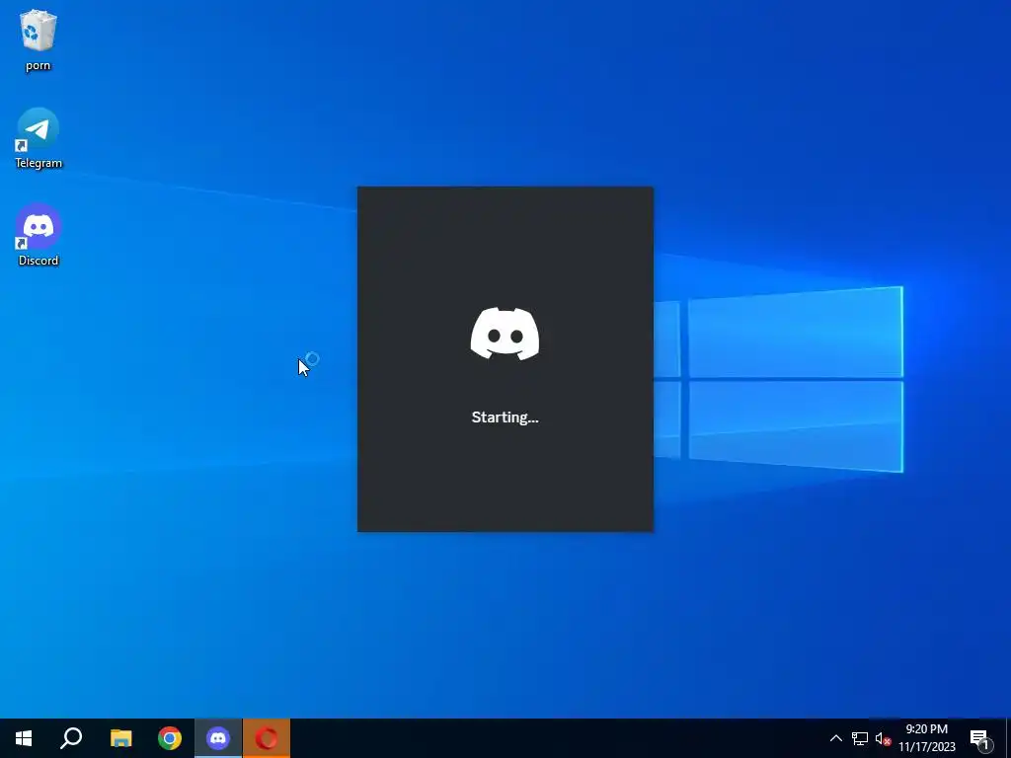Screen dimensions: 1011x758
Task: Click the "Starting..." text
Action: [x=505, y=417]
